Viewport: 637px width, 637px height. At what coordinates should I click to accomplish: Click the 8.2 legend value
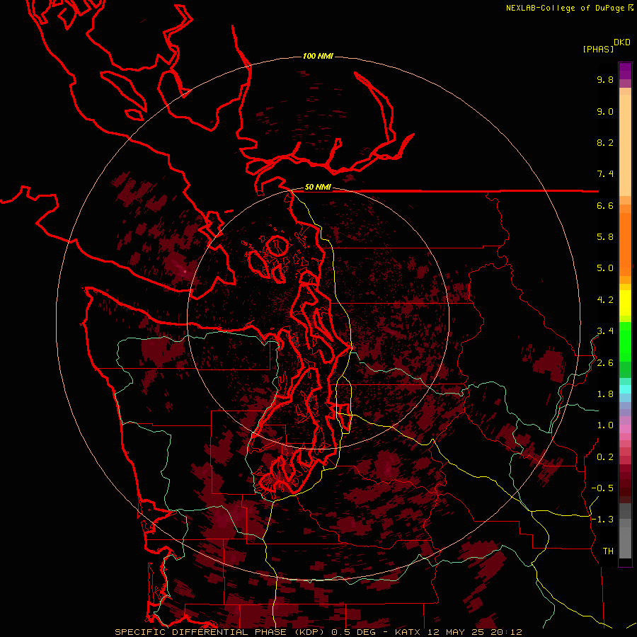coord(605,142)
